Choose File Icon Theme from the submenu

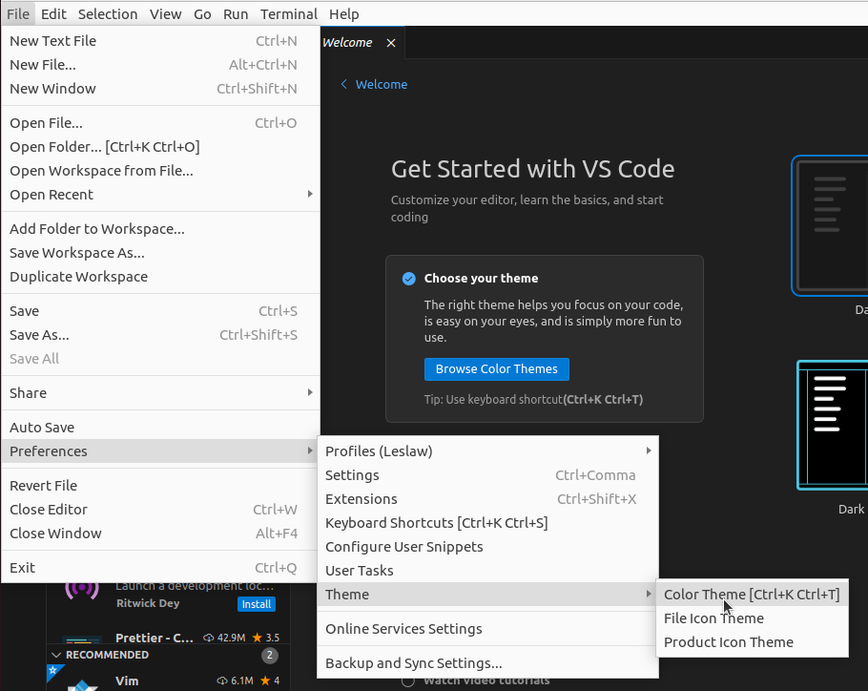752,618
